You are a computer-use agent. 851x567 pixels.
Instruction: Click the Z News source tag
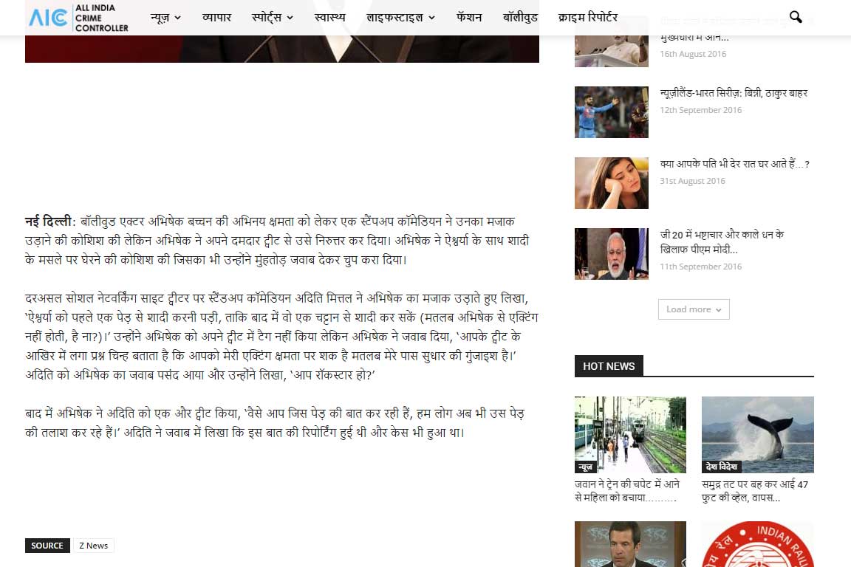[x=93, y=546]
